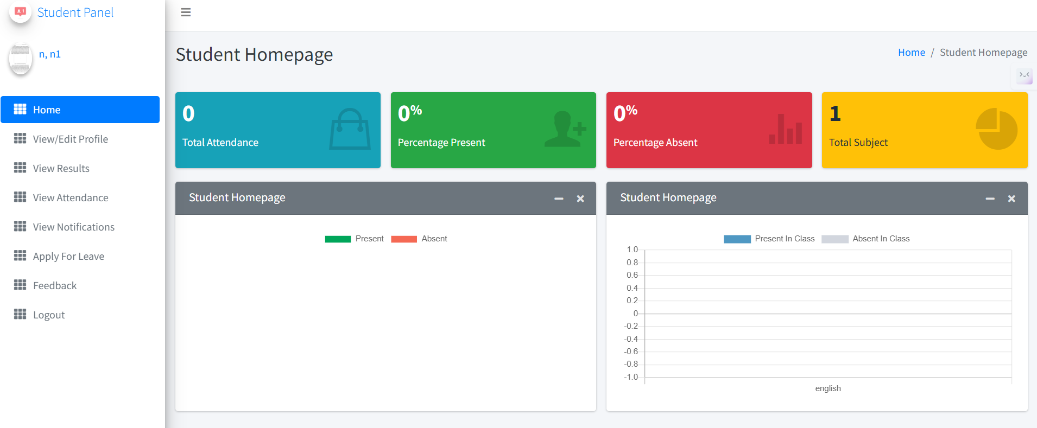This screenshot has height=428, width=1037.
Task: Toggle Present legend in left chart
Action: [354, 239]
